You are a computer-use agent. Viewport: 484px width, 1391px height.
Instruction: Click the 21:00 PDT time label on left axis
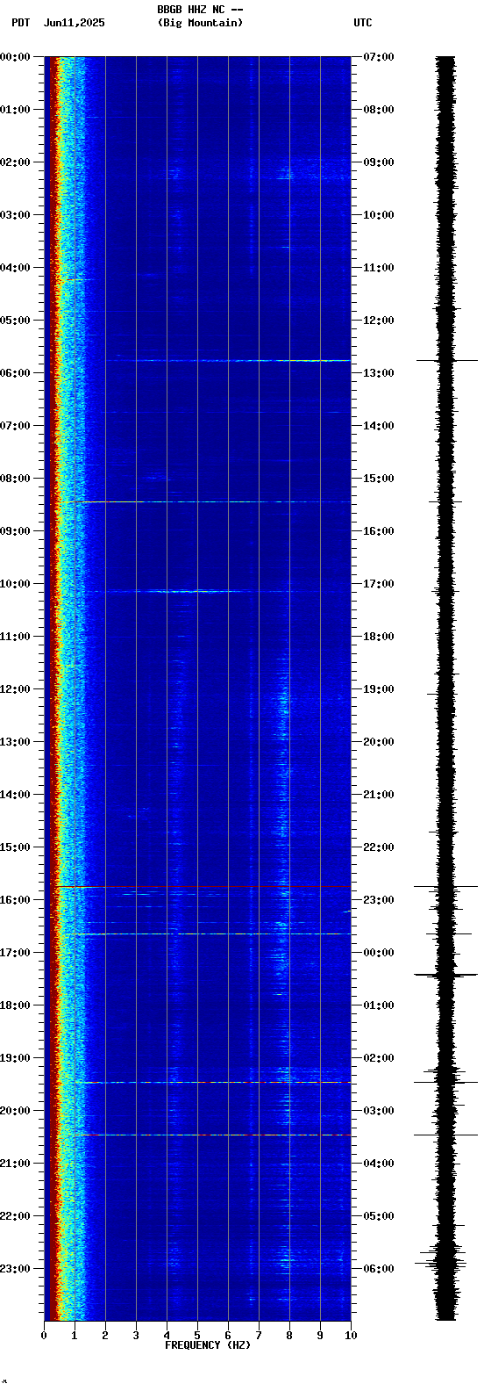coord(16,1164)
